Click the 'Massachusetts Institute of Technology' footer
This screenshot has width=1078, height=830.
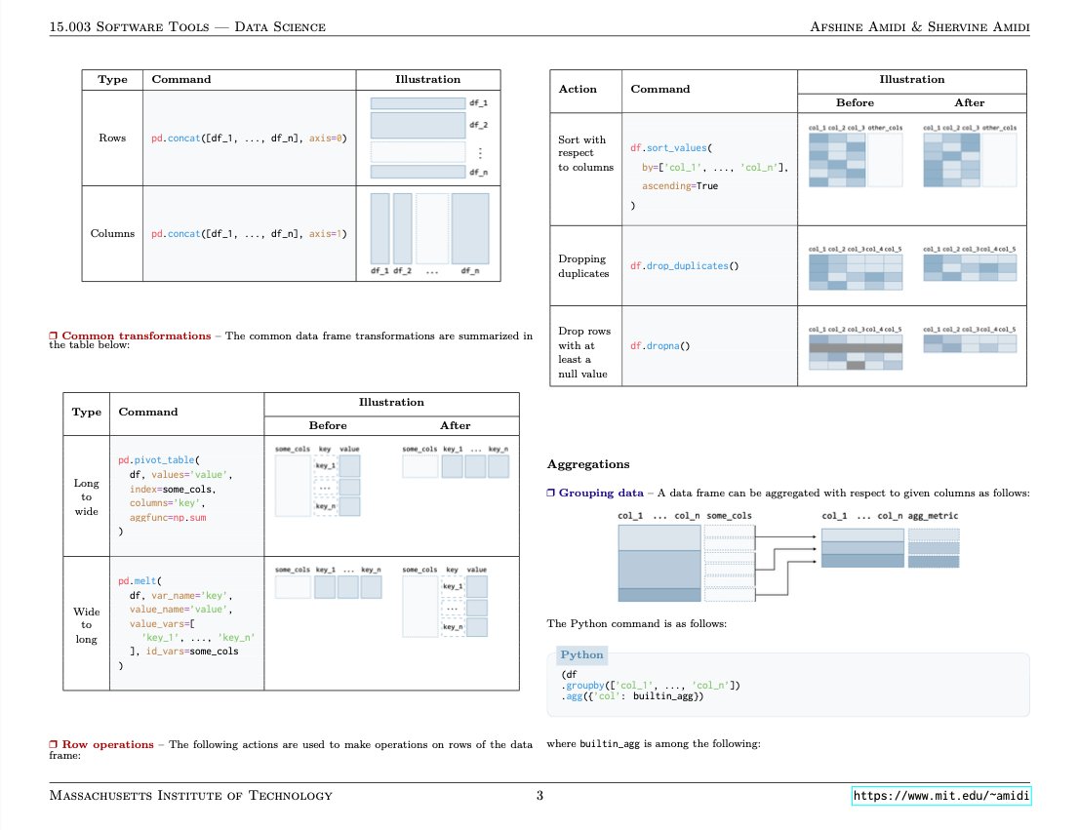[x=190, y=796]
